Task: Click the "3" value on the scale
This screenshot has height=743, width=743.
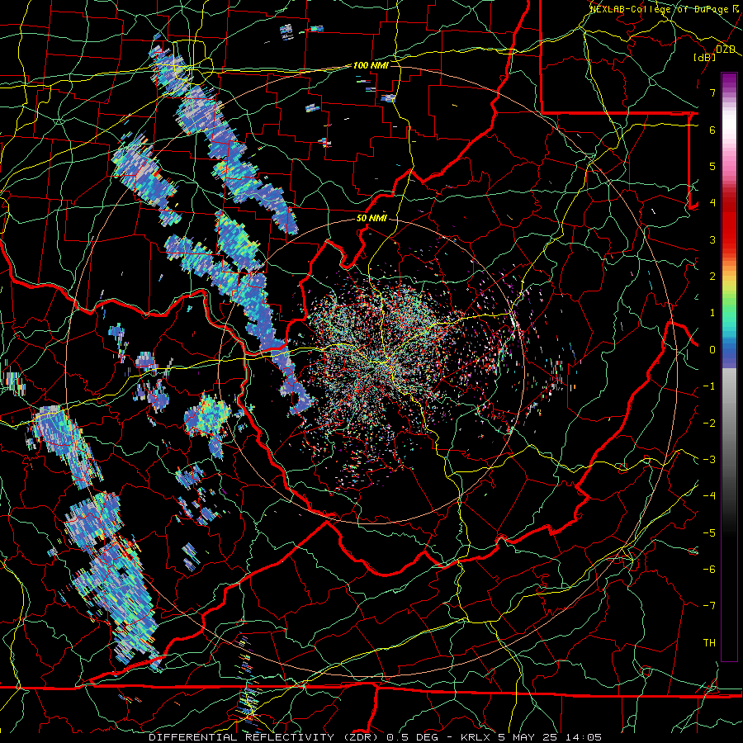Action: pos(712,239)
